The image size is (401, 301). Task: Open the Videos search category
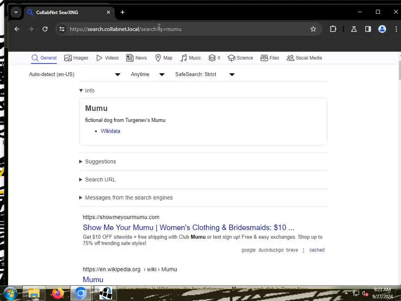tap(107, 58)
